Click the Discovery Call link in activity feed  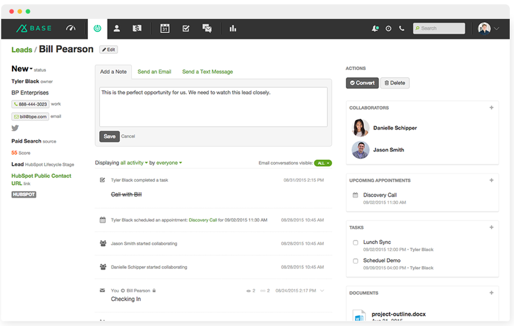pyautogui.click(x=203, y=220)
